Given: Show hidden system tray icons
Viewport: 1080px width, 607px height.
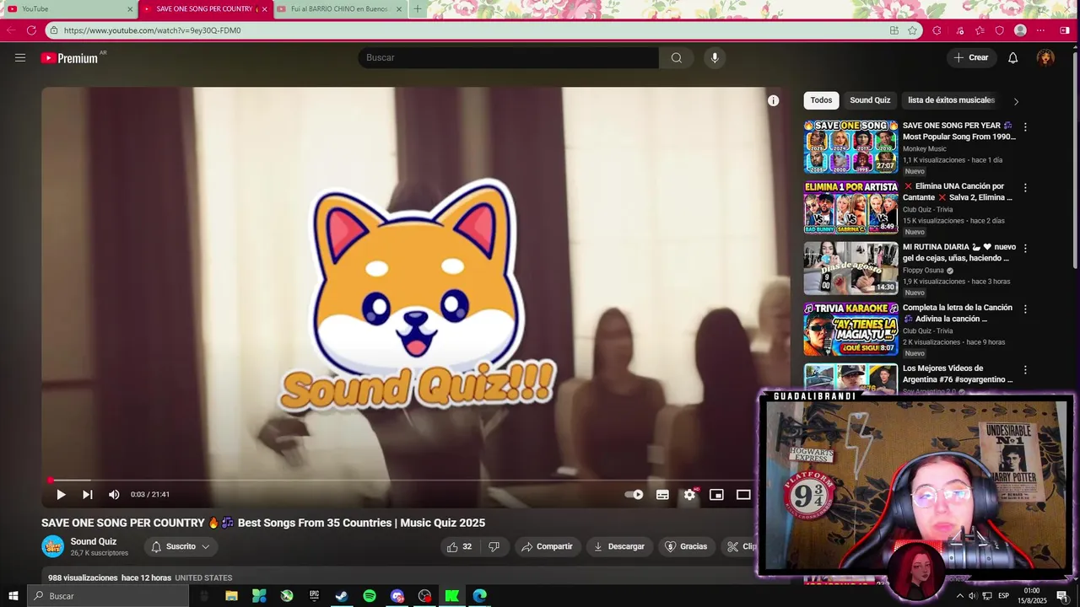Looking at the screenshot, I should pyautogui.click(x=958, y=596).
